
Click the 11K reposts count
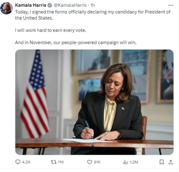(61, 162)
